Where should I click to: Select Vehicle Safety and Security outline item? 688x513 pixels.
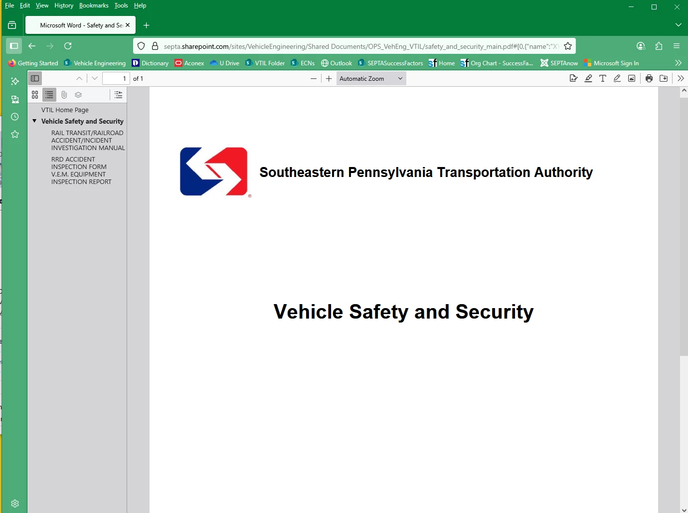[x=82, y=121]
